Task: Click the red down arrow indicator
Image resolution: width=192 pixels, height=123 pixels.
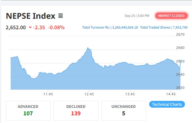Action: [x=30, y=27]
